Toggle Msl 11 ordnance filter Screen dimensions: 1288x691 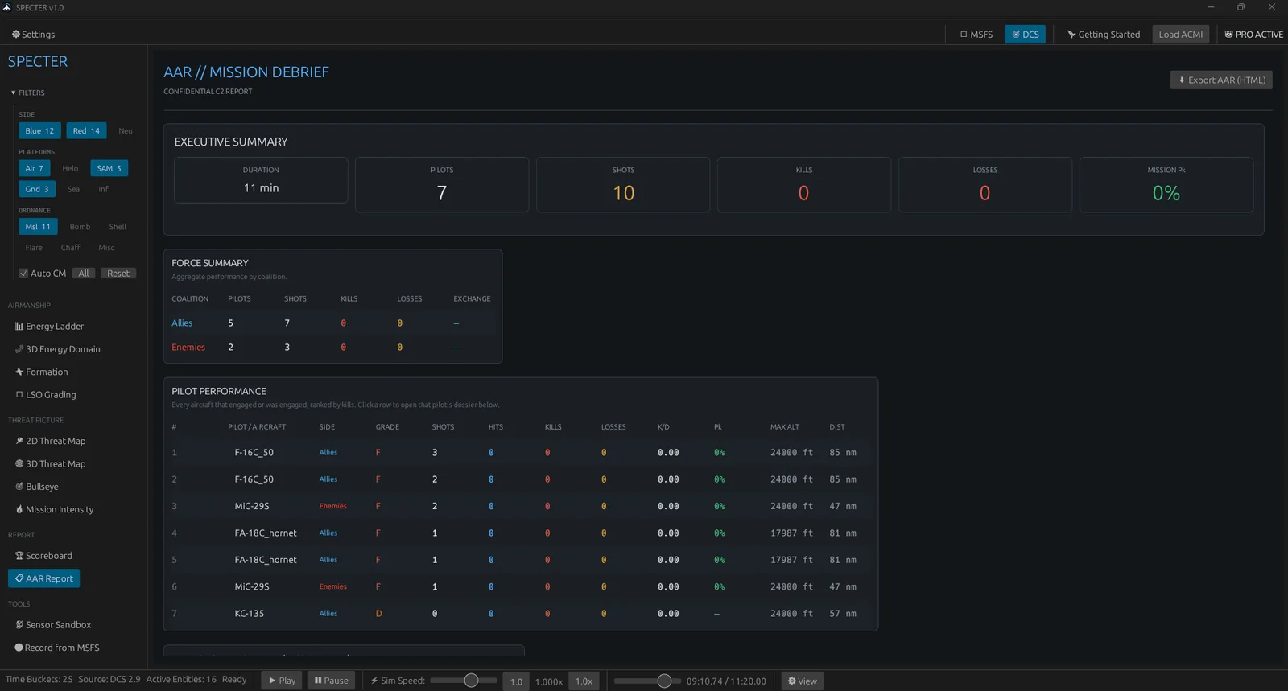[38, 228]
